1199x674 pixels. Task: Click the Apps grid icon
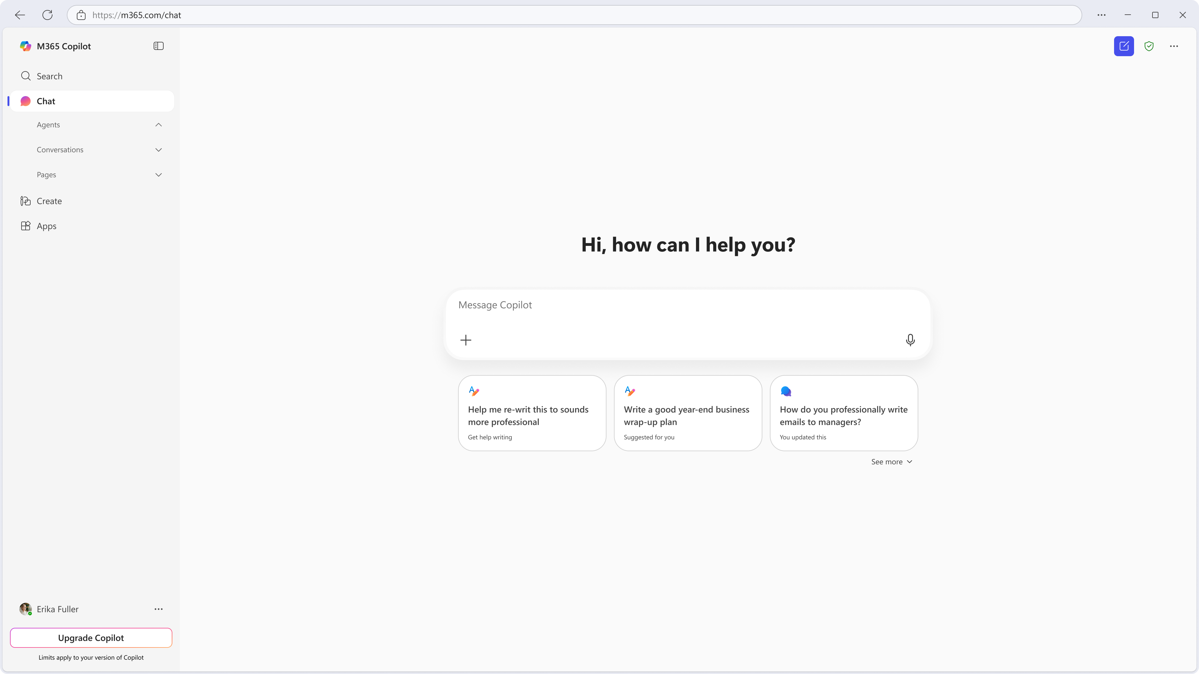(x=26, y=226)
